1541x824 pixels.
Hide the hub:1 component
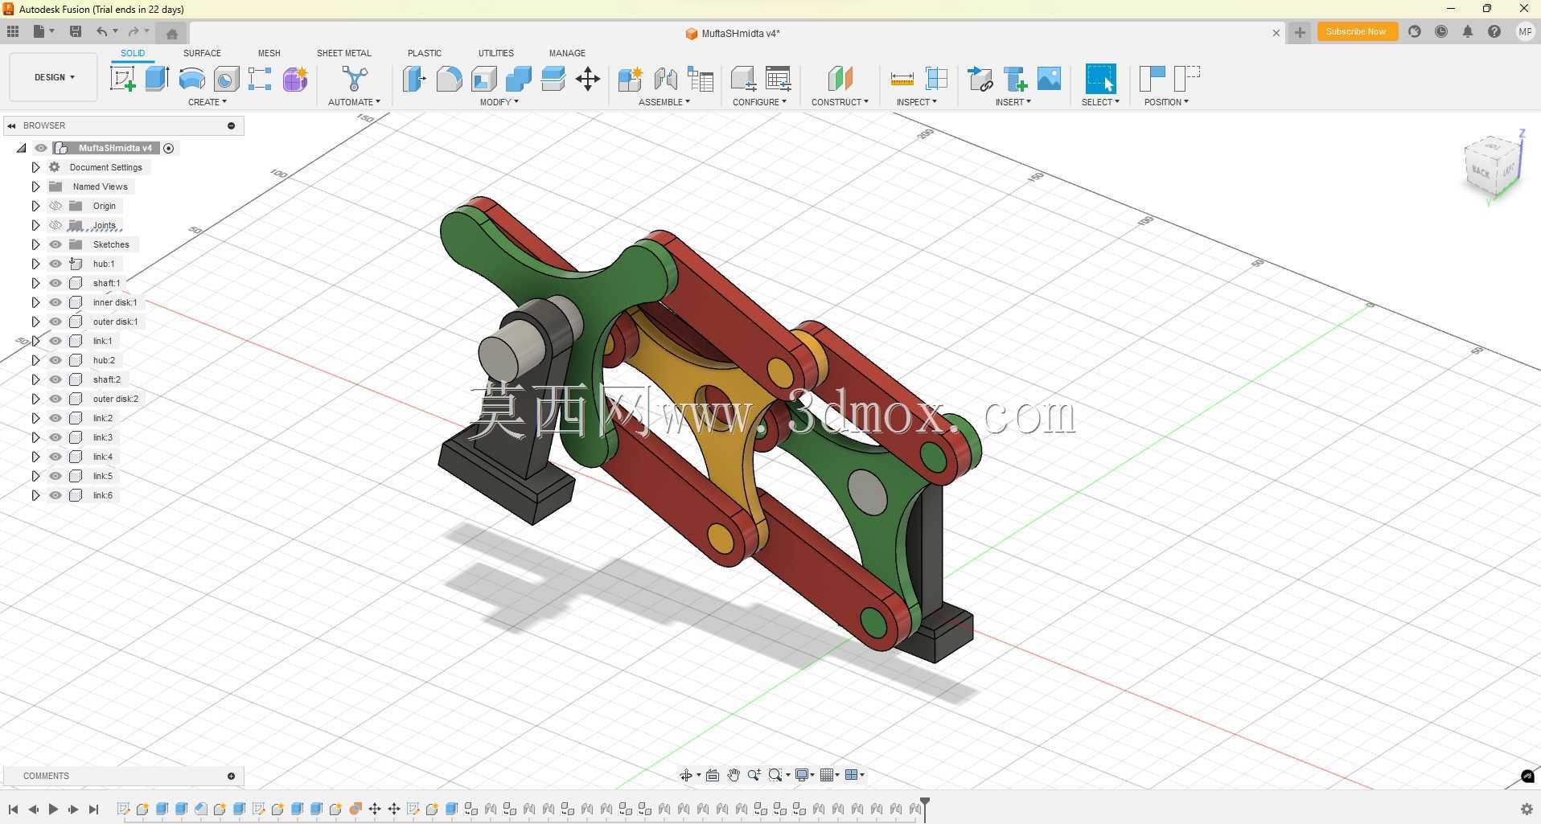[55, 264]
